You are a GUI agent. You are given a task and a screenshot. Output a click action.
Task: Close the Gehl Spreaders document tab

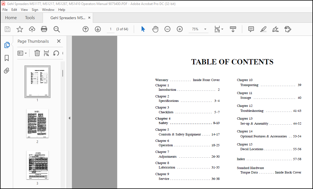point(89,18)
